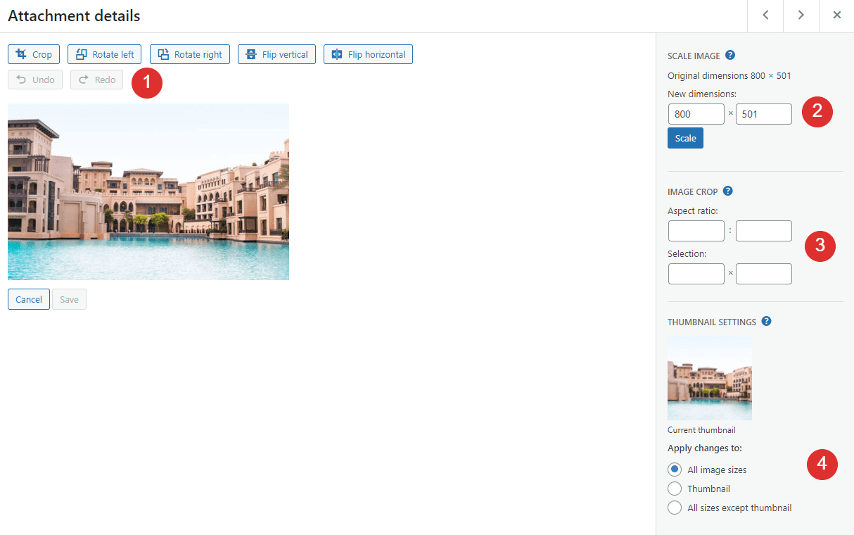The height and width of the screenshot is (535, 854).
Task: Click the current thumbnail preview
Action: click(x=709, y=378)
